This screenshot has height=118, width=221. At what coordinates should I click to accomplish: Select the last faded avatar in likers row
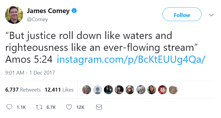click(x=173, y=90)
